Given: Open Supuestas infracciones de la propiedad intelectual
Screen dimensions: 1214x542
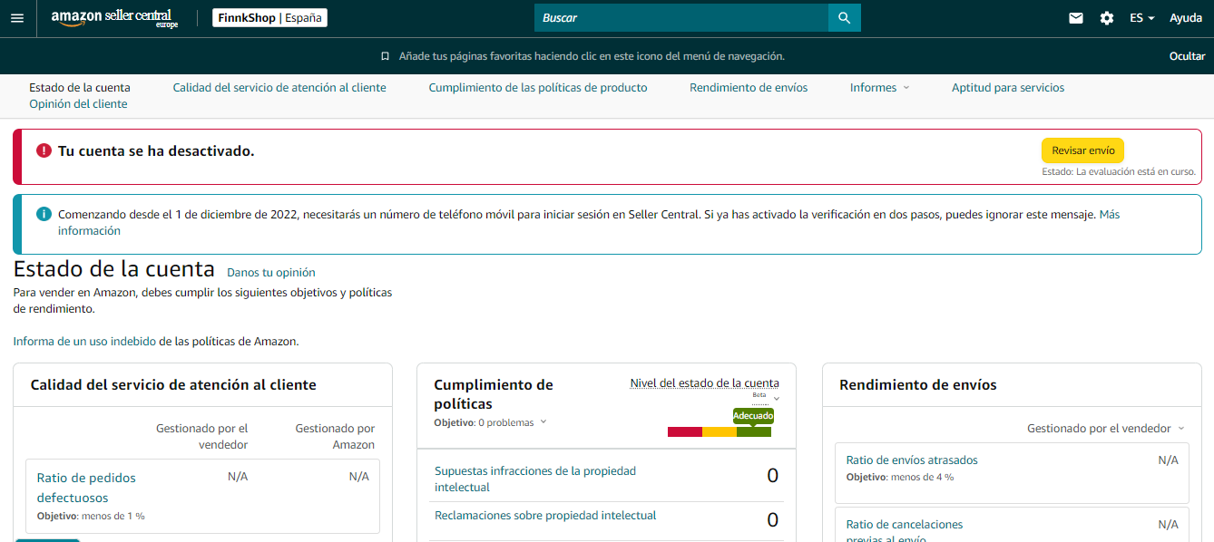Looking at the screenshot, I should pyautogui.click(x=535, y=479).
